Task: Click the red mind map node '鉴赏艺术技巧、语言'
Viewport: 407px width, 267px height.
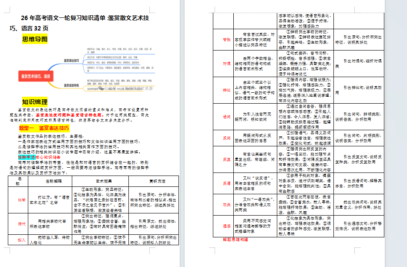Action: pyautogui.click(x=36, y=76)
